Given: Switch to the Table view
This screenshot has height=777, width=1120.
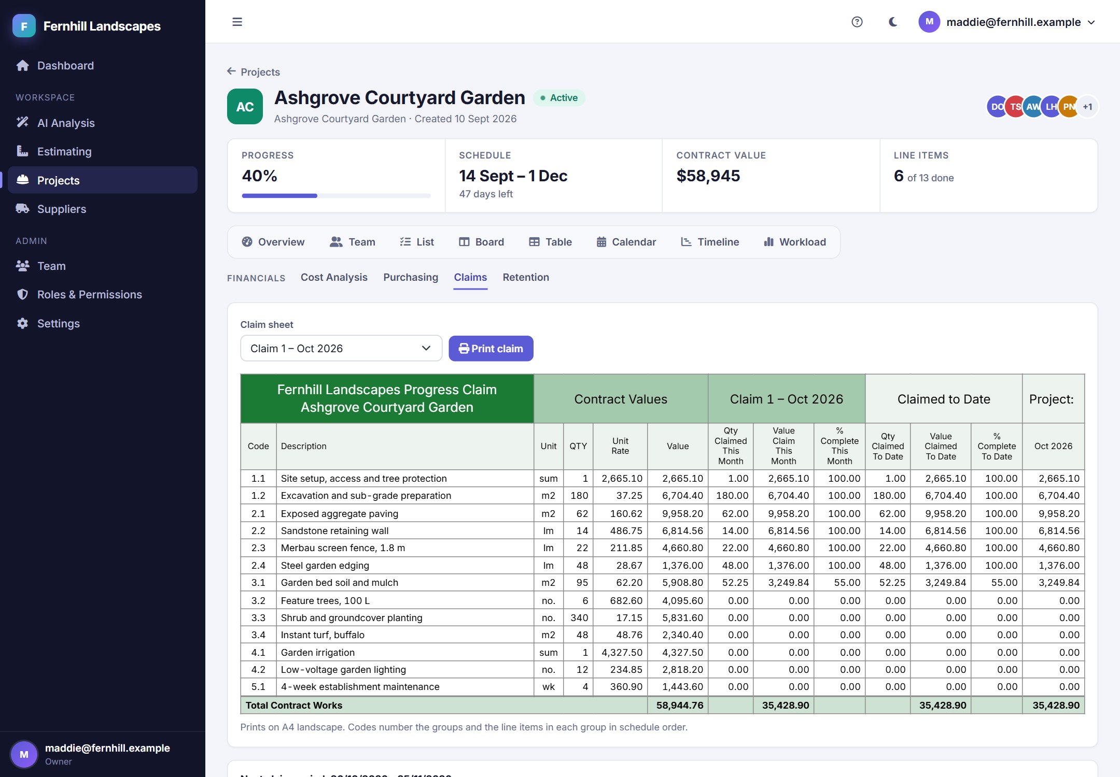Looking at the screenshot, I should click(x=551, y=242).
